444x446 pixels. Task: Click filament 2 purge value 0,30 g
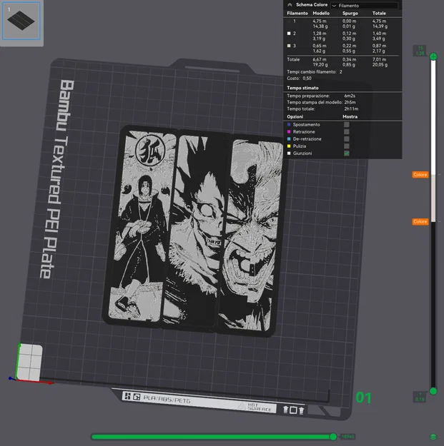pos(348,39)
